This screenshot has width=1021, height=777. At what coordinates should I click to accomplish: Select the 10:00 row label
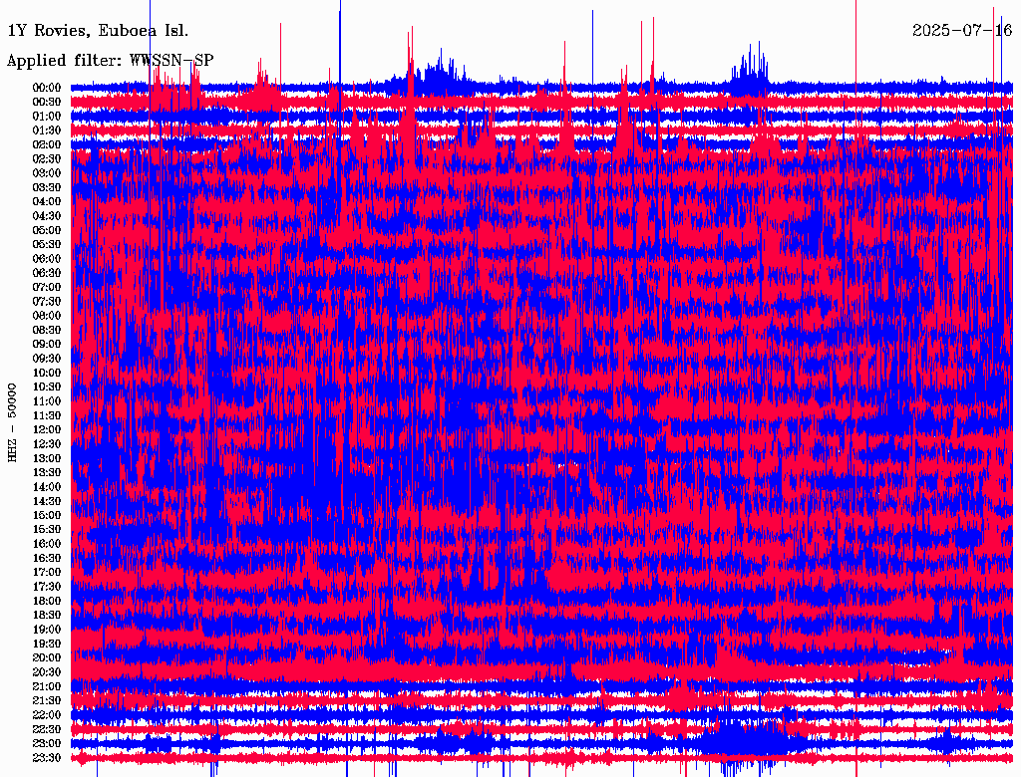(x=47, y=373)
